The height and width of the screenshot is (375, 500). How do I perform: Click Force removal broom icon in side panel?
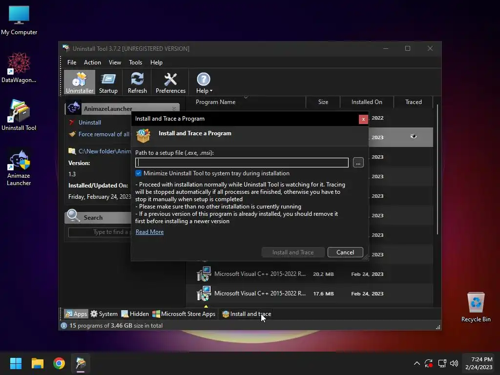[72, 134]
